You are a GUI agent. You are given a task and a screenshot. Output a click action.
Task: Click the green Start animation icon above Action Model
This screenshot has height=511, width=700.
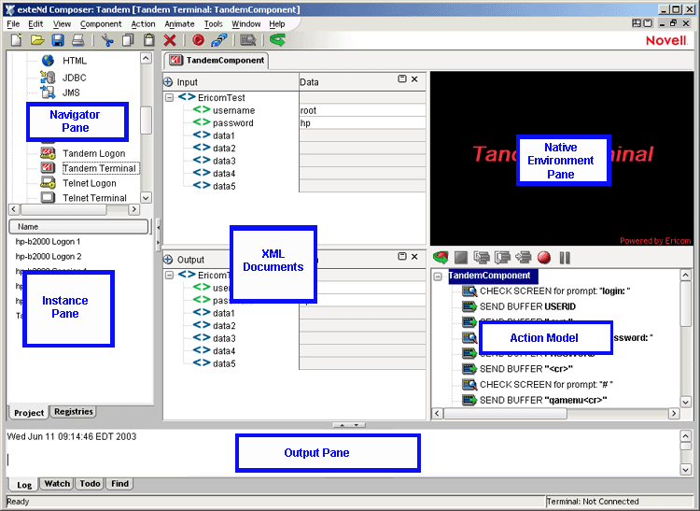(x=441, y=257)
